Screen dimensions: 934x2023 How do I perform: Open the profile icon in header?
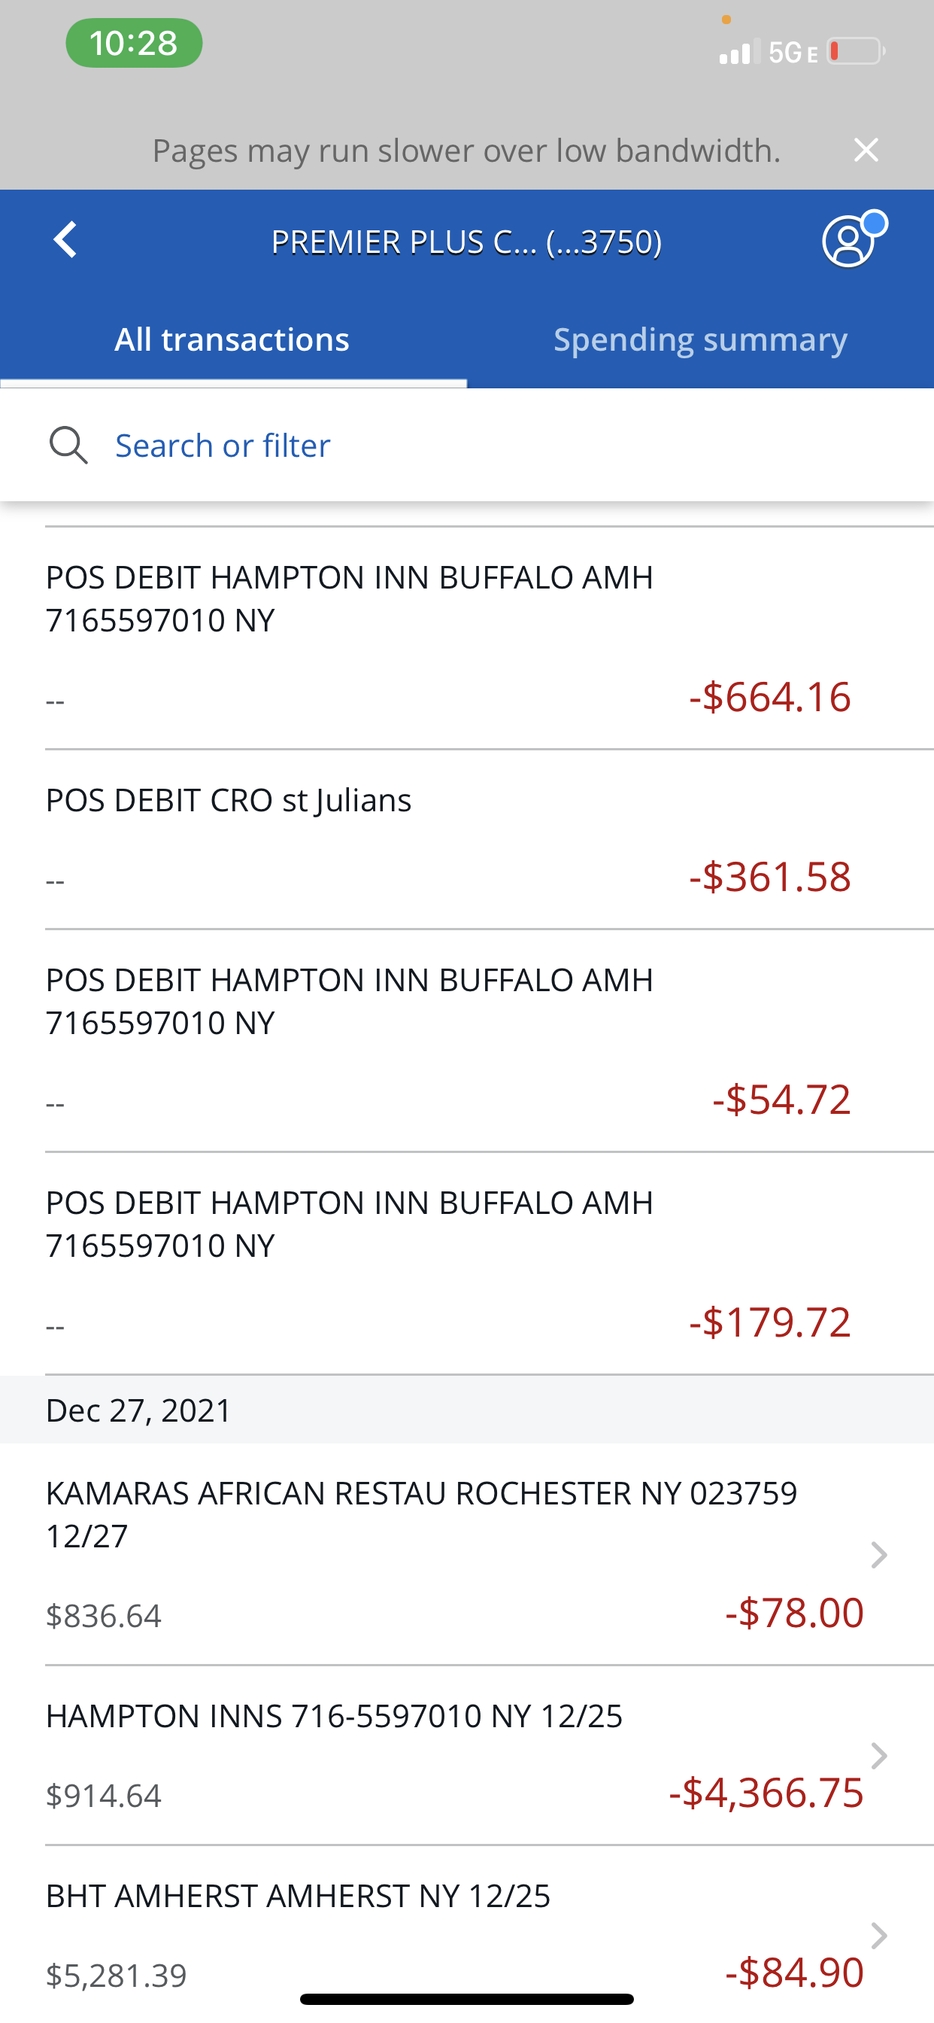(x=850, y=241)
